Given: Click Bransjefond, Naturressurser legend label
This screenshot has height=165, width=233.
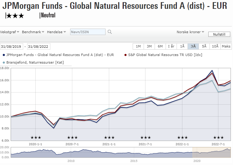Looking at the screenshot, I should 35,62.
